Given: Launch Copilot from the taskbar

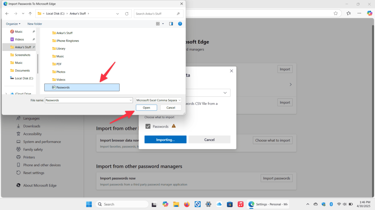Looking at the screenshot, I should coord(165,204).
